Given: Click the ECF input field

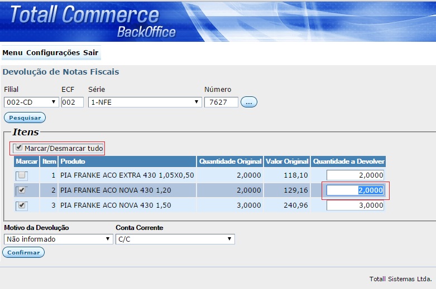Looking at the screenshot, I should pyautogui.click(x=73, y=102).
